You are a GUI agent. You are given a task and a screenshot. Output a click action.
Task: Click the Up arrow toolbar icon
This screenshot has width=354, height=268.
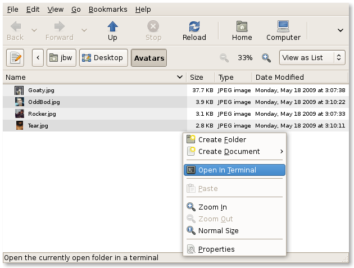pos(112,27)
